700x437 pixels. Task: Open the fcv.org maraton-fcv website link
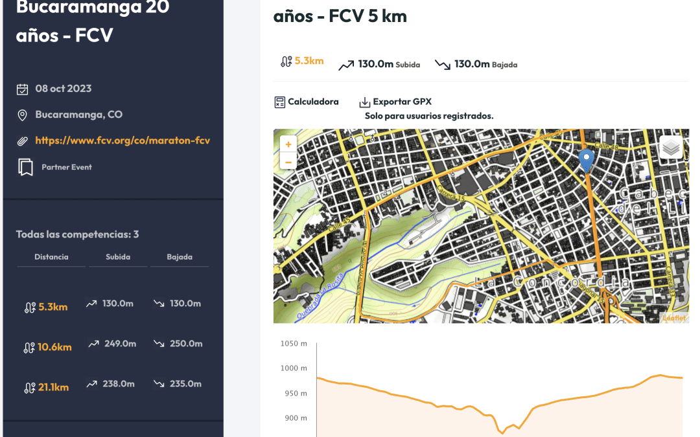pyautogui.click(x=122, y=140)
